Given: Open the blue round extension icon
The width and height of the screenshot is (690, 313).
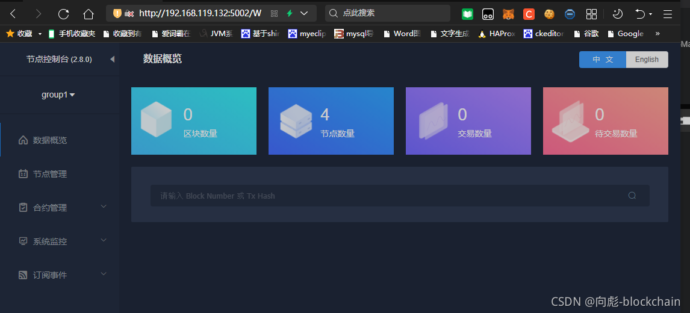Looking at the screenshot, I should click(570, 14).
